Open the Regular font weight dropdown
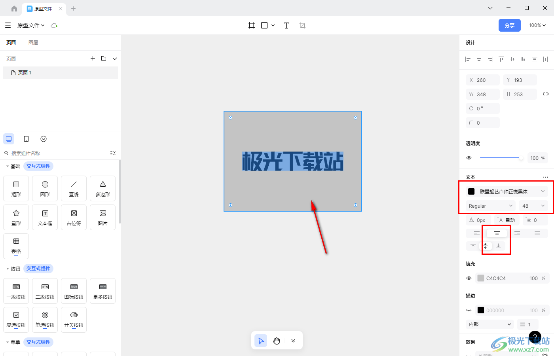This screenshot has height=356, width=554. point(491,206)
